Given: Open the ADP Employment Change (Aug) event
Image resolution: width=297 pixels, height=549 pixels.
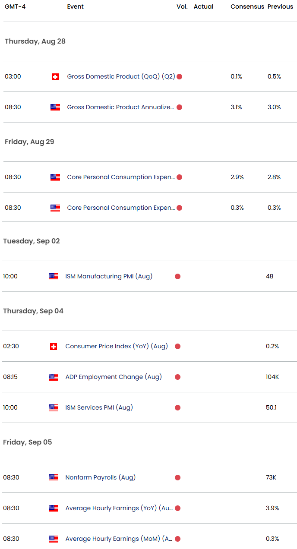Looking at the screenshot, I should (x=114, y=377).
